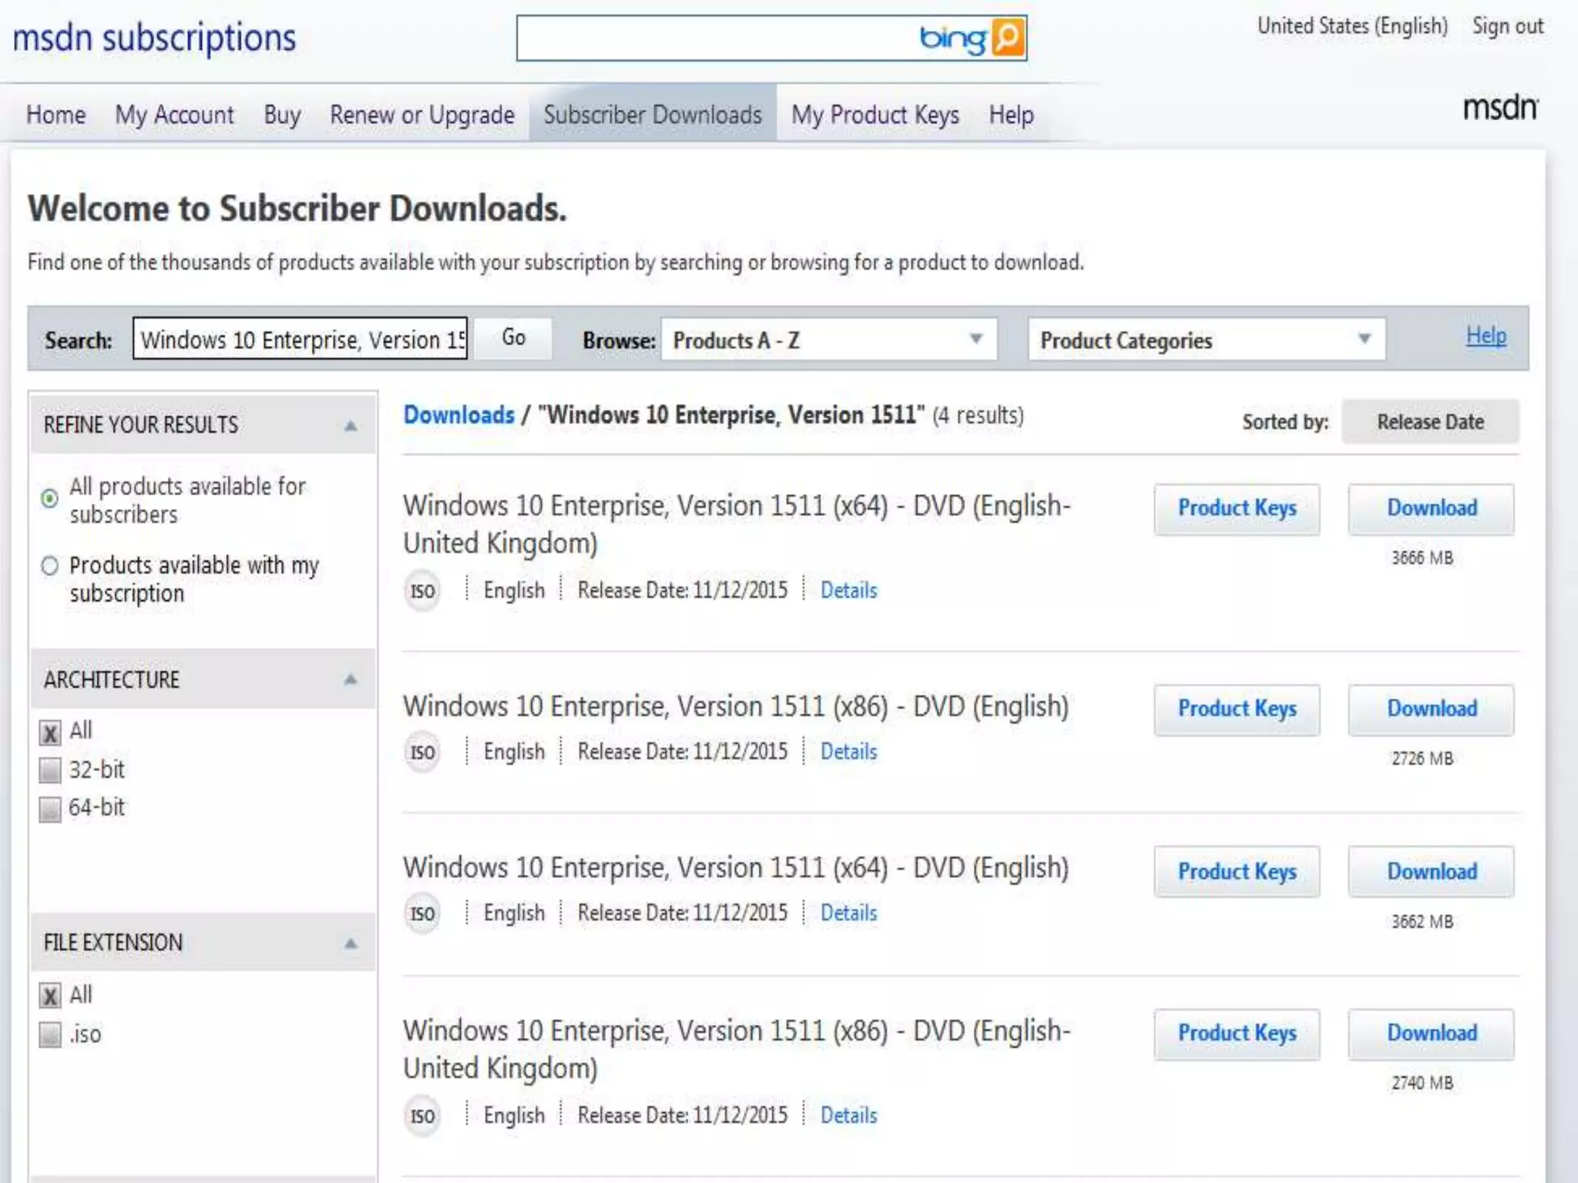Viewport: 1578px width, 1183px height.
Task: Click the msdn subscriptions title logo
Action: (x=154, y=38)
